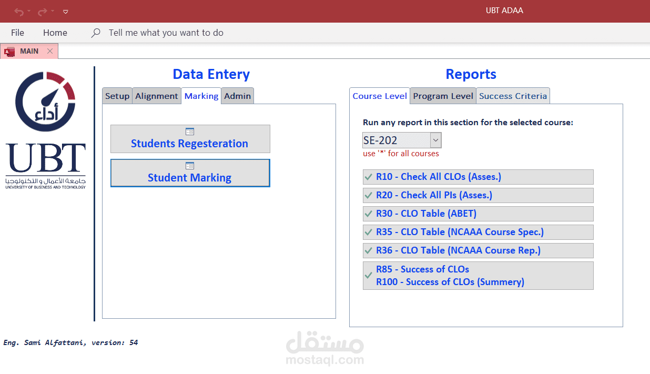Click the checkmark icon on R36 row
The width and height of the screenshot is (650, 374).
click(368, 250)
